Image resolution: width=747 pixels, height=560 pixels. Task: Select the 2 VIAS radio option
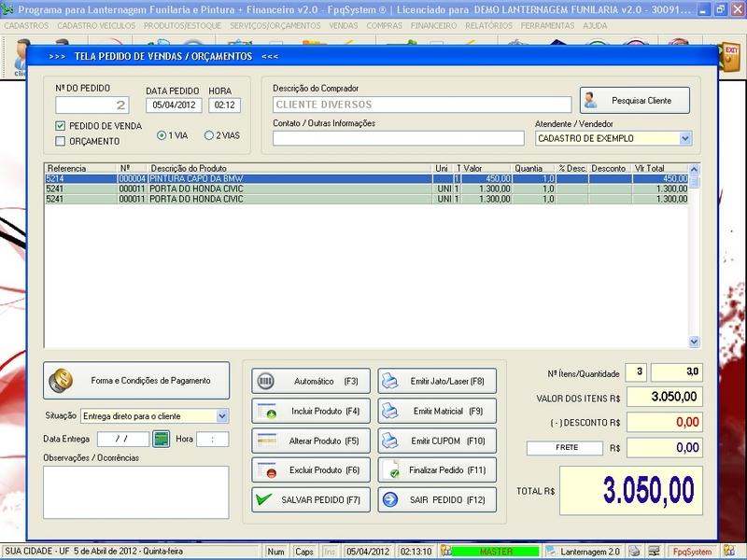click(209, 135)
